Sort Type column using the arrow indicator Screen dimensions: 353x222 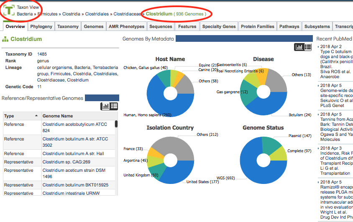[x=36, y=116]
